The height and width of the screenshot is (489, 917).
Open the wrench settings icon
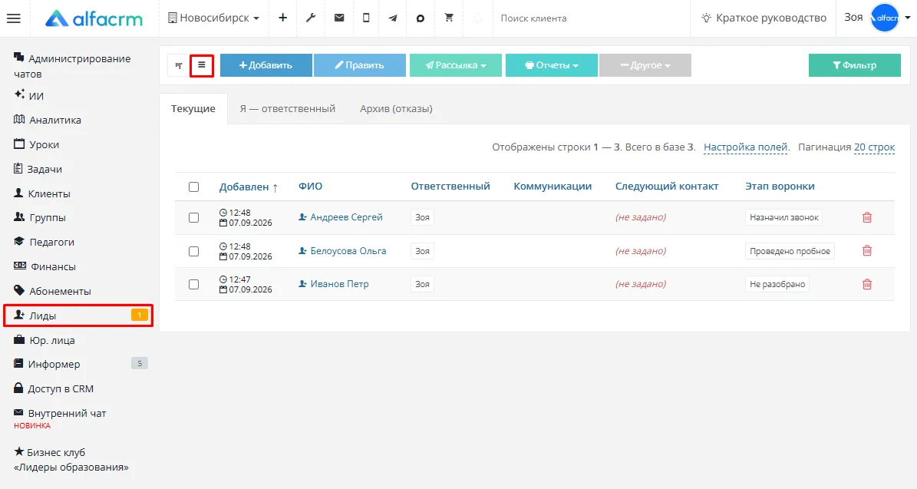[x=311, y=18]
